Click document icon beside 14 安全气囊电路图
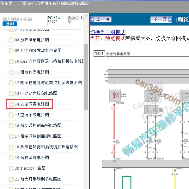 click(x=11, y=104)
